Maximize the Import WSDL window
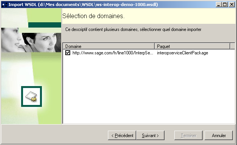 point(225,5)
